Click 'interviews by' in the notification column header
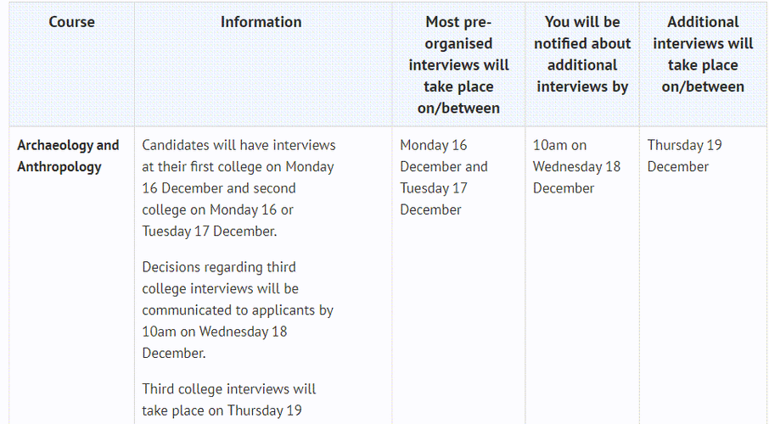 click(x=582, y=86)
